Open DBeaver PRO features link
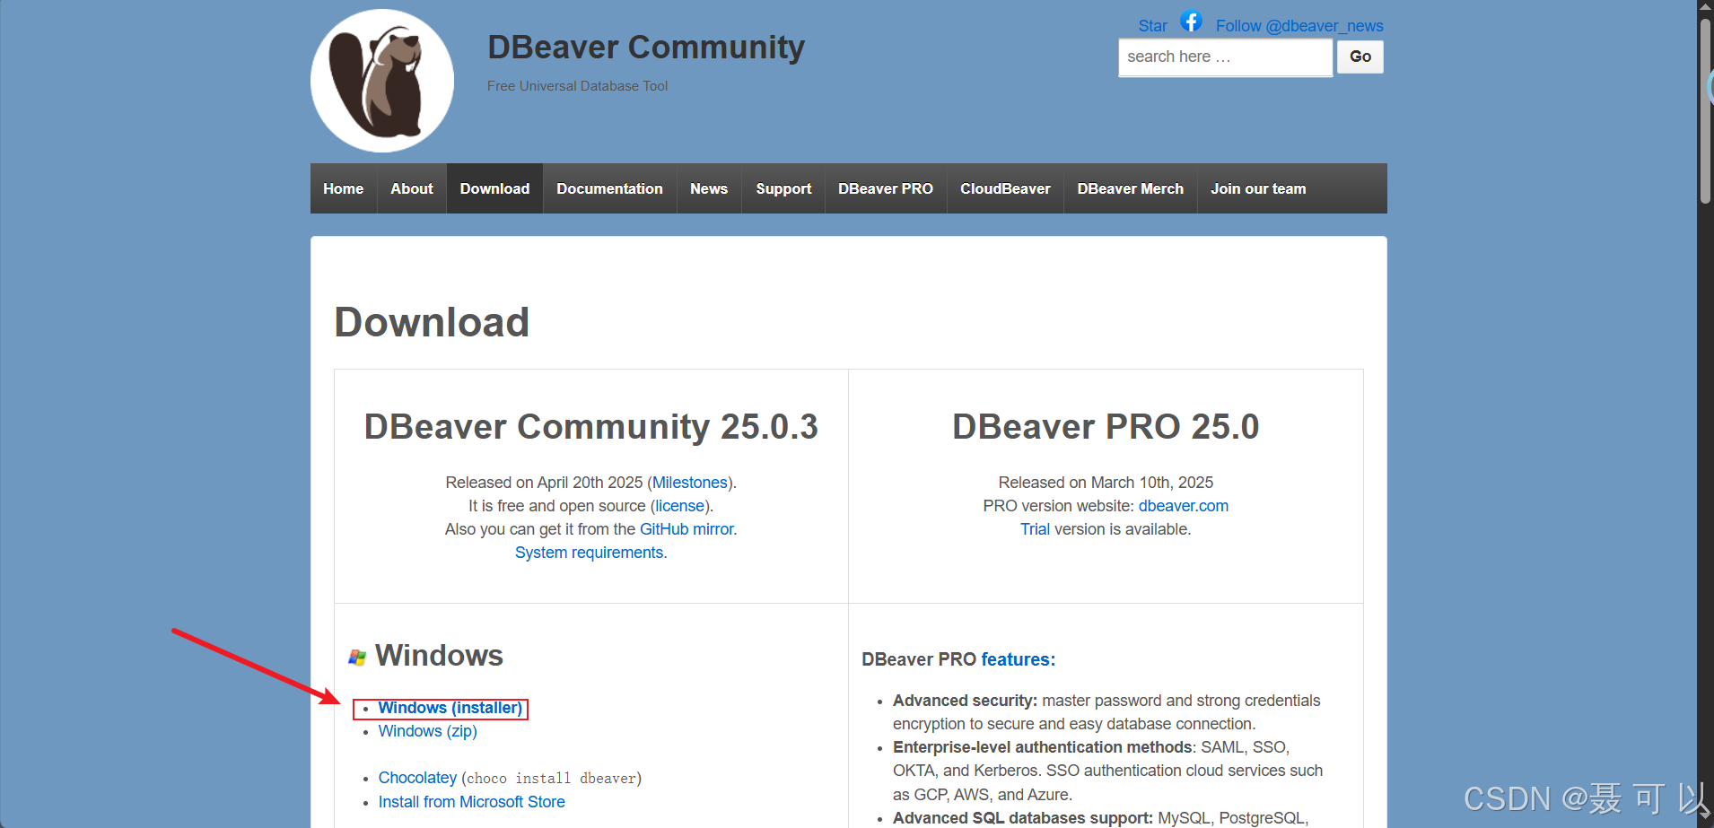This screenshot has height=828, width=1714. (x=1019, y=659)
